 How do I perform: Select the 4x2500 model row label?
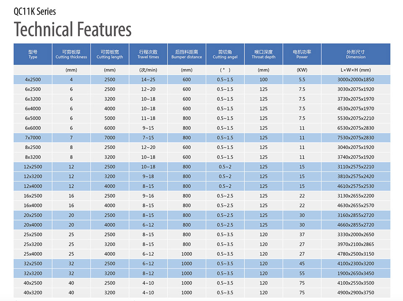pyautogui.click(x=33, y=79)
